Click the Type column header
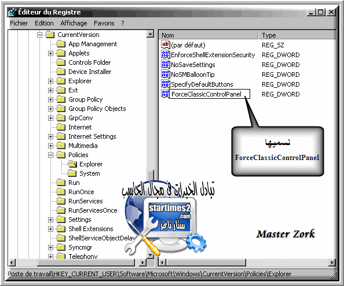Viewport: 344px width, 286px height. (297, 35)
